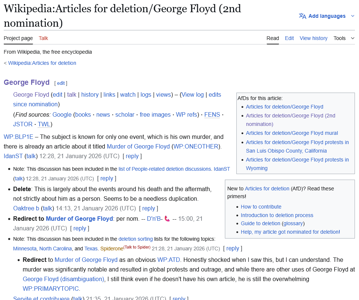
Task: Open George Floyd (disambiguation) link
Action: pos(63,279)
